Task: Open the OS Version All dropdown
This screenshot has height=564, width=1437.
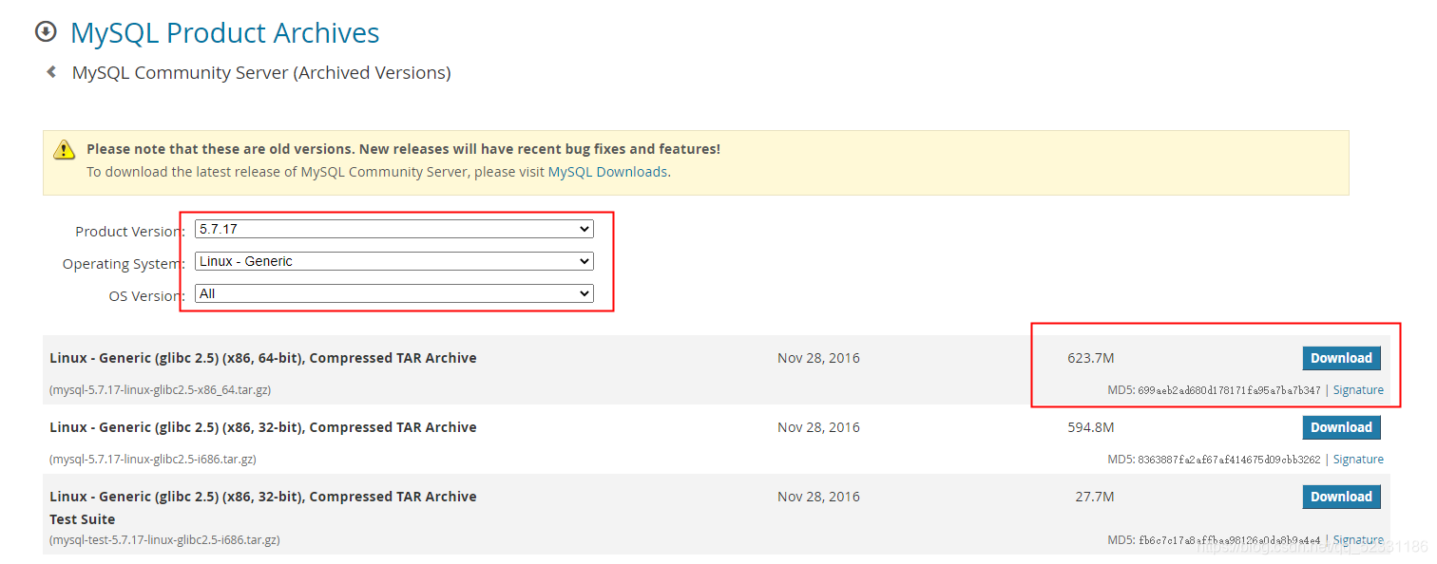Action: [393, 293]
